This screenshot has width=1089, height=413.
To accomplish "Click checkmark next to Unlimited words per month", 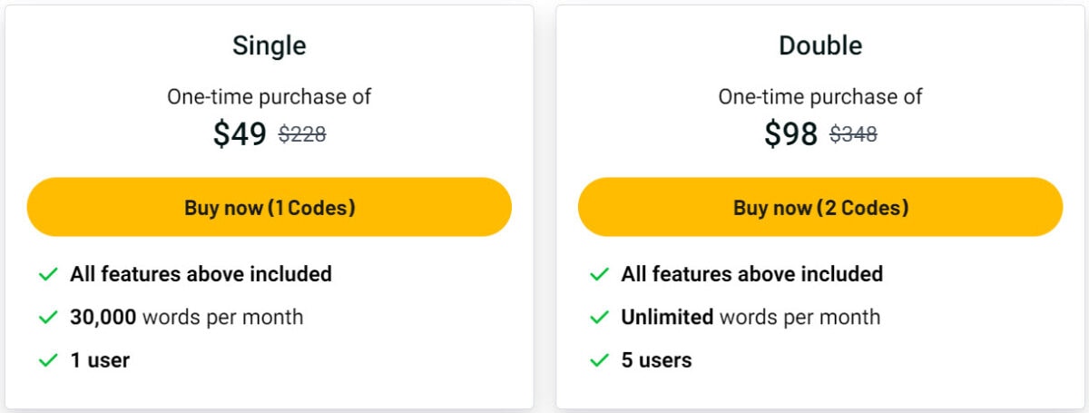I will tap(599, 318).
